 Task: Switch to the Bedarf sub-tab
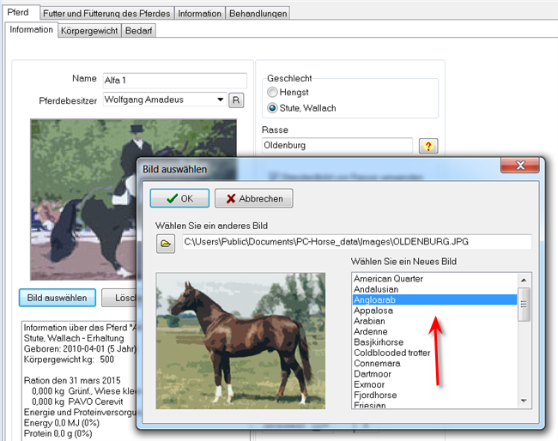point(138,31)
